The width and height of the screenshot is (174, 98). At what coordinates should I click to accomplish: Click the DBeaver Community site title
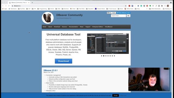pyautogui.click(x=70, y=15)
